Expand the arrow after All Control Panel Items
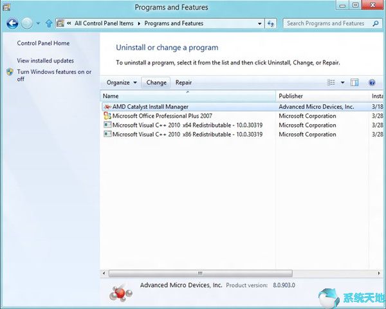 click(x=139, y=24)
